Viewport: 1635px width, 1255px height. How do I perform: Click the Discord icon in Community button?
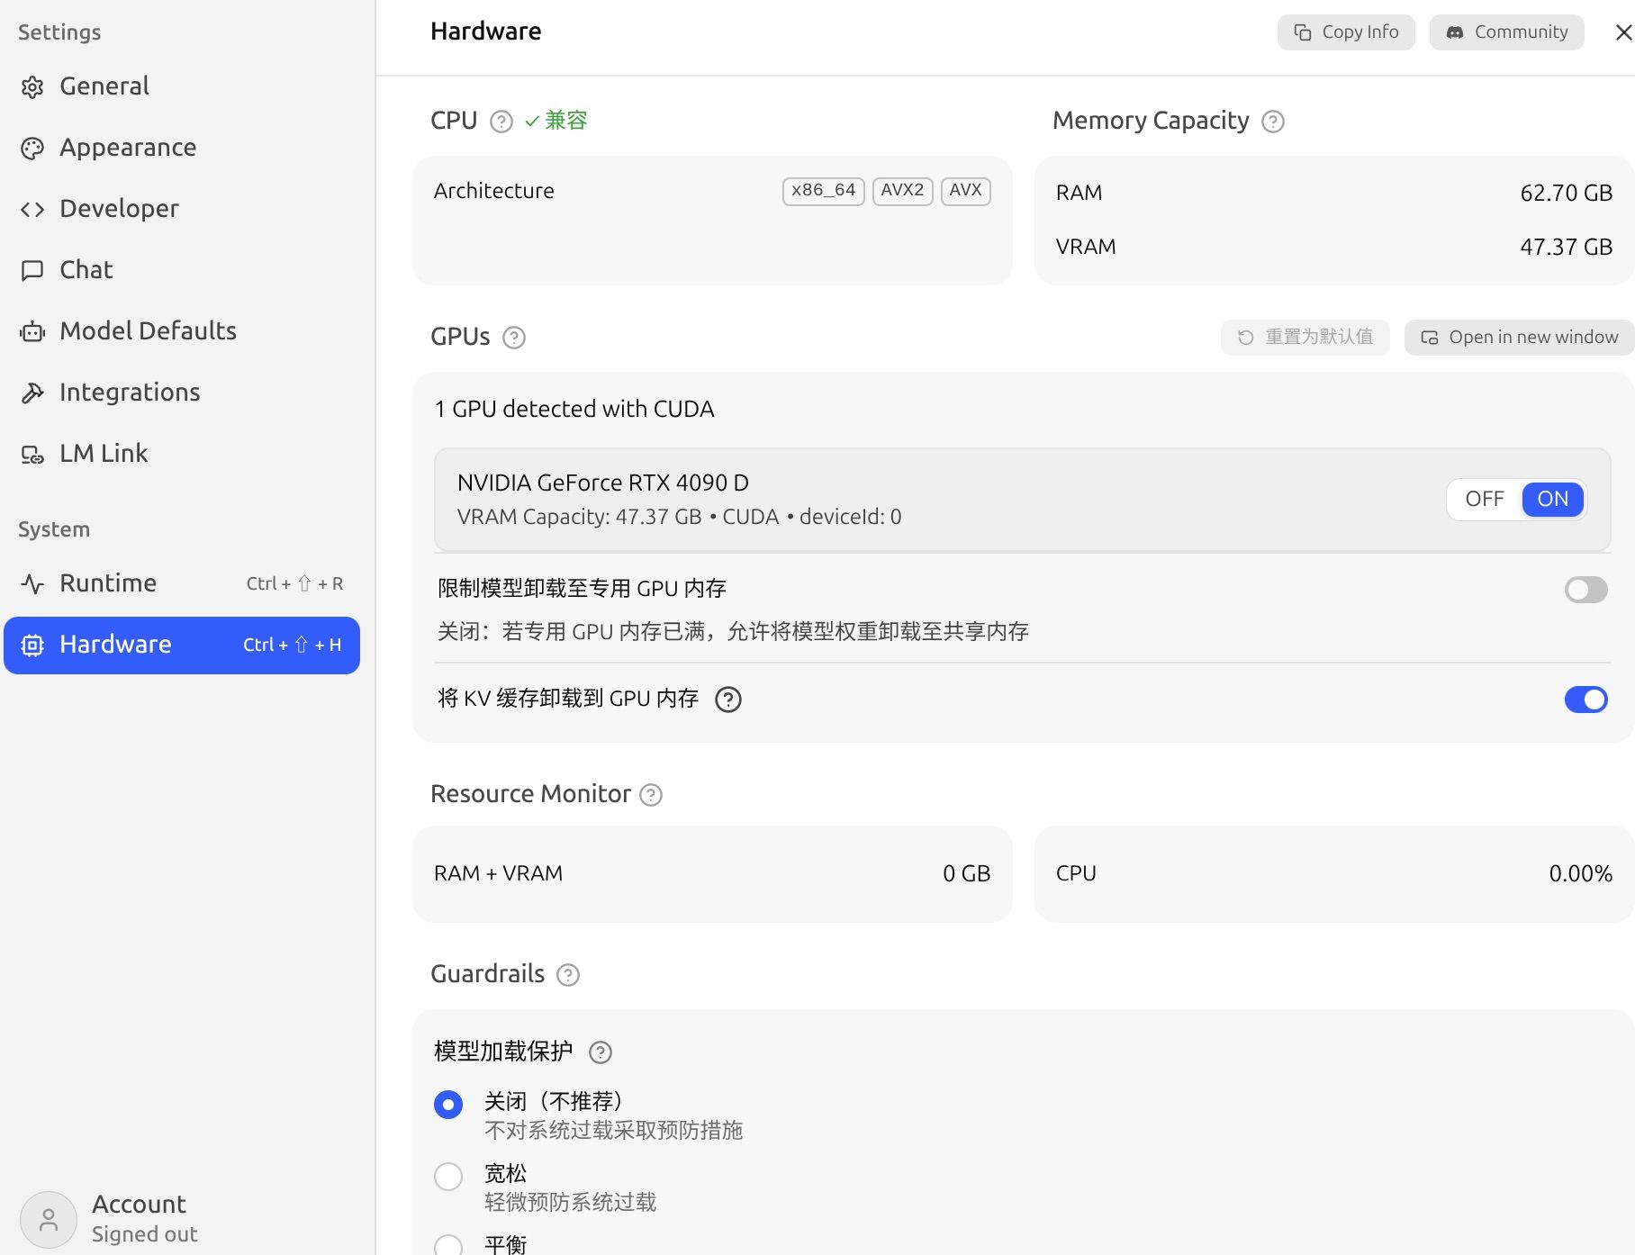click(x=1455, y=32)
